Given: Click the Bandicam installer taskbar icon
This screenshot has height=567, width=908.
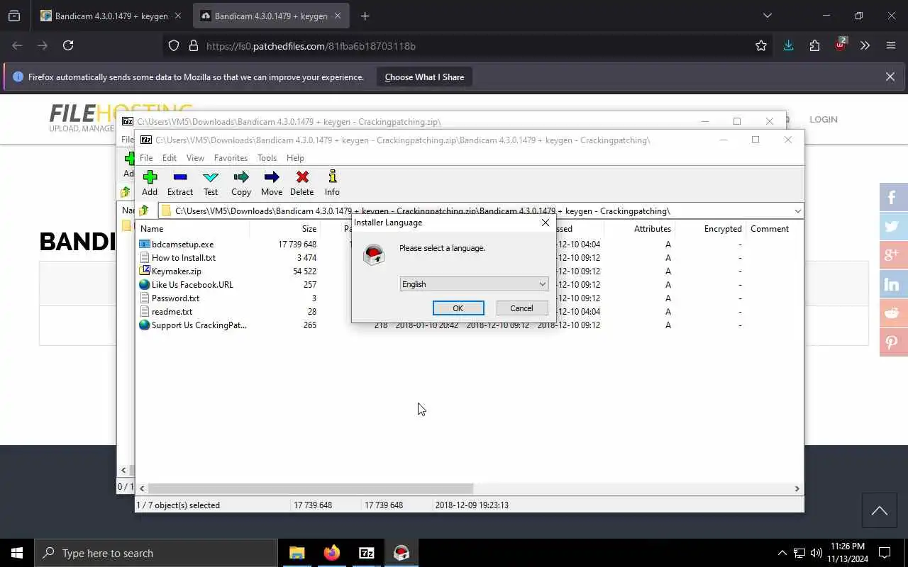Looking at the screenshot, I should 402,553.
